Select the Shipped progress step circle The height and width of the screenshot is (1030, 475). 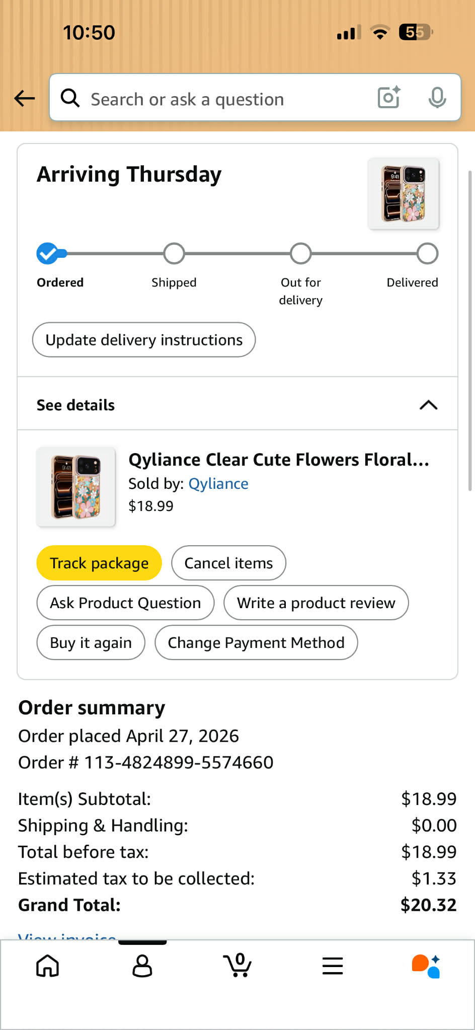pyautogui.click(x=174, y=253)
